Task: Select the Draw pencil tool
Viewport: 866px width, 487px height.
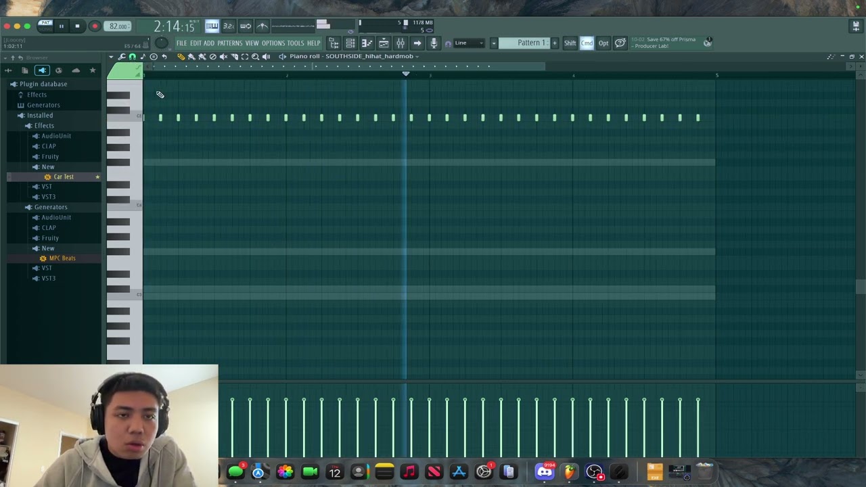Action: point(181,57)
